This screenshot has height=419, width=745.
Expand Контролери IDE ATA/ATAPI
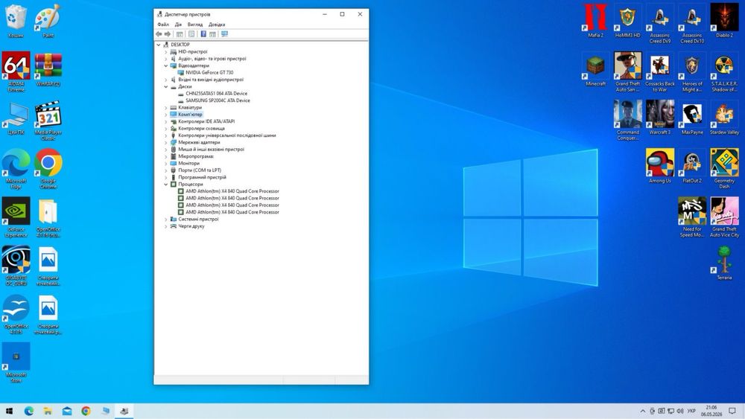[x=166, y=121]
